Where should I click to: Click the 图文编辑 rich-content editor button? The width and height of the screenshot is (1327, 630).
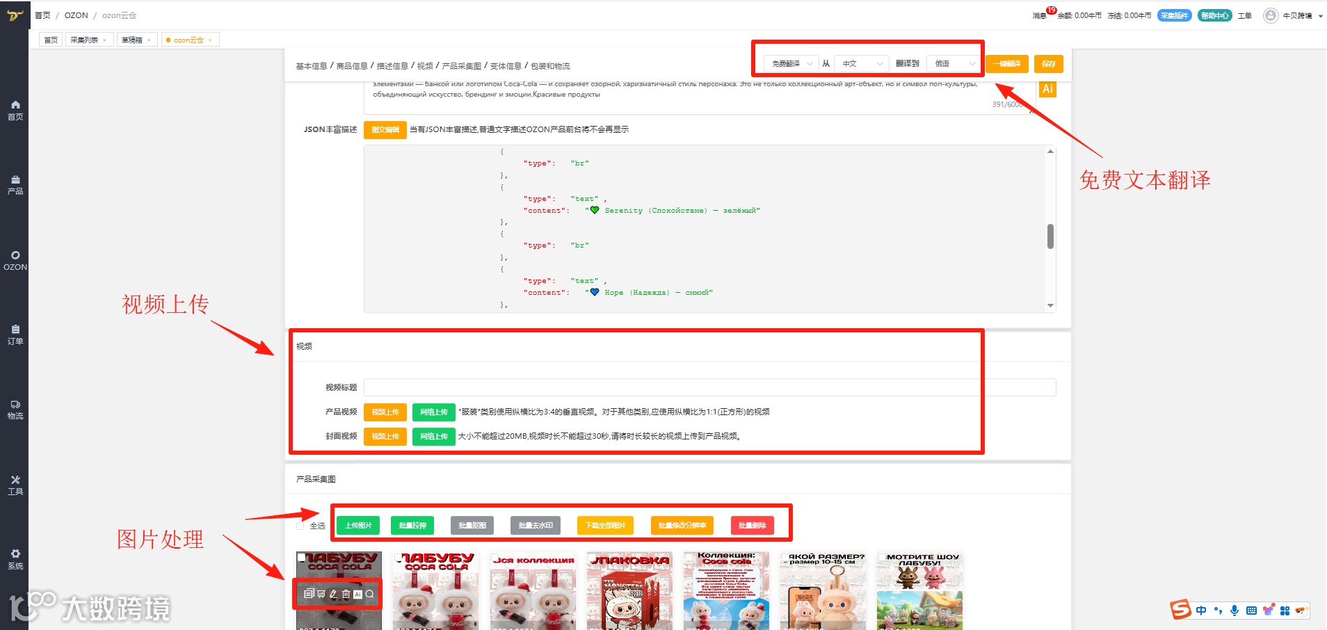385,130
